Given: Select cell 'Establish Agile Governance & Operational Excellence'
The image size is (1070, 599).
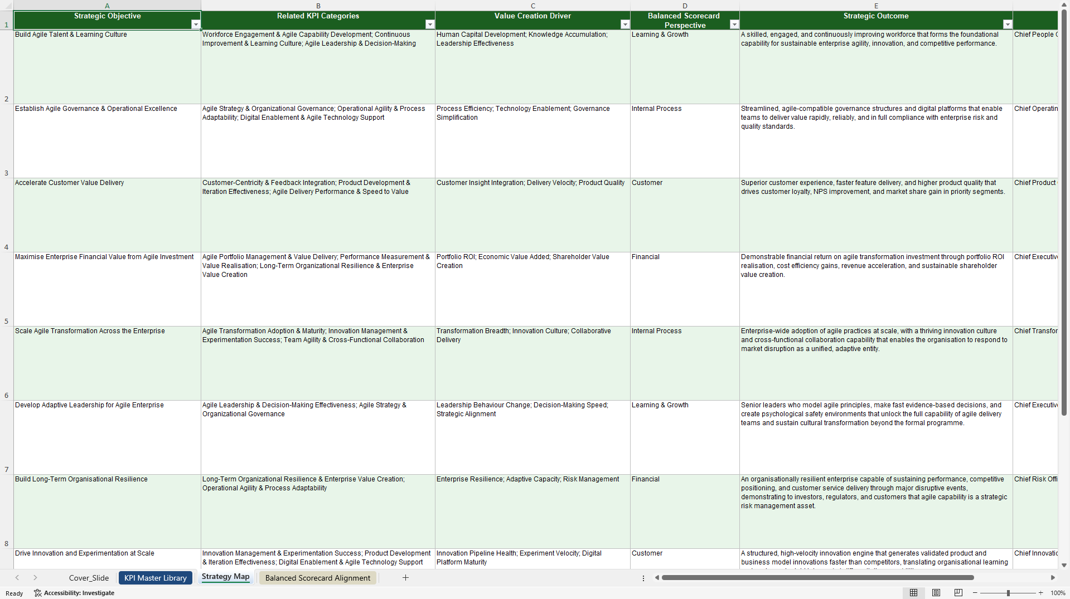Looking at the screenshot, I should [x=107, y=141].
